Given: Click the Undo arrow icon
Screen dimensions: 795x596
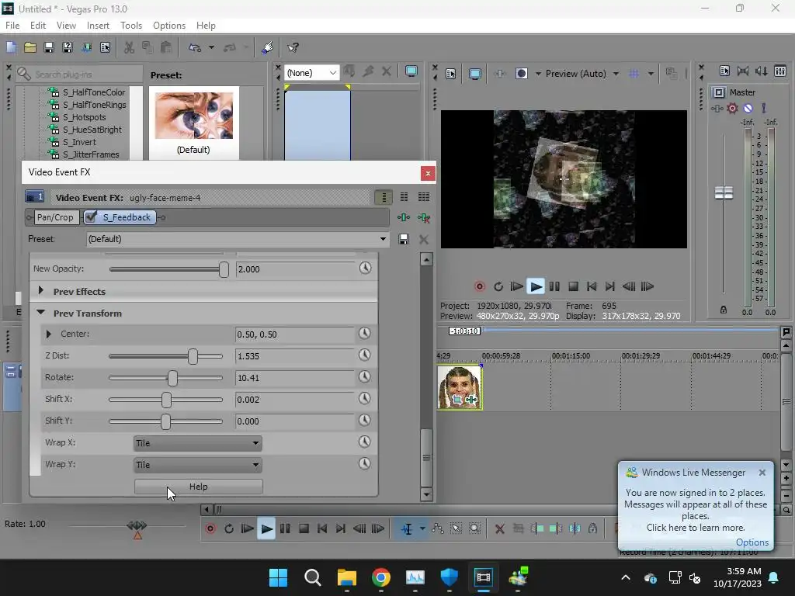Looking at the screenshot, I should pos(195,47).
